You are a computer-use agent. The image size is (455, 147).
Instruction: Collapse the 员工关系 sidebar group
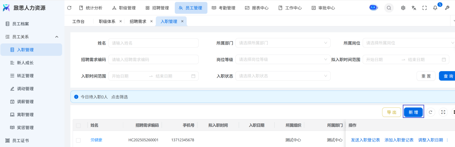tap(57, 37)
